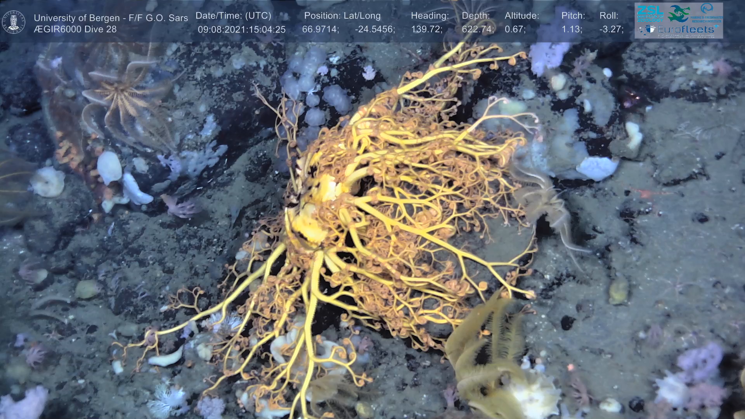Click the latitude value 66.9714
The image size is (745, 419).
point(321,29)
